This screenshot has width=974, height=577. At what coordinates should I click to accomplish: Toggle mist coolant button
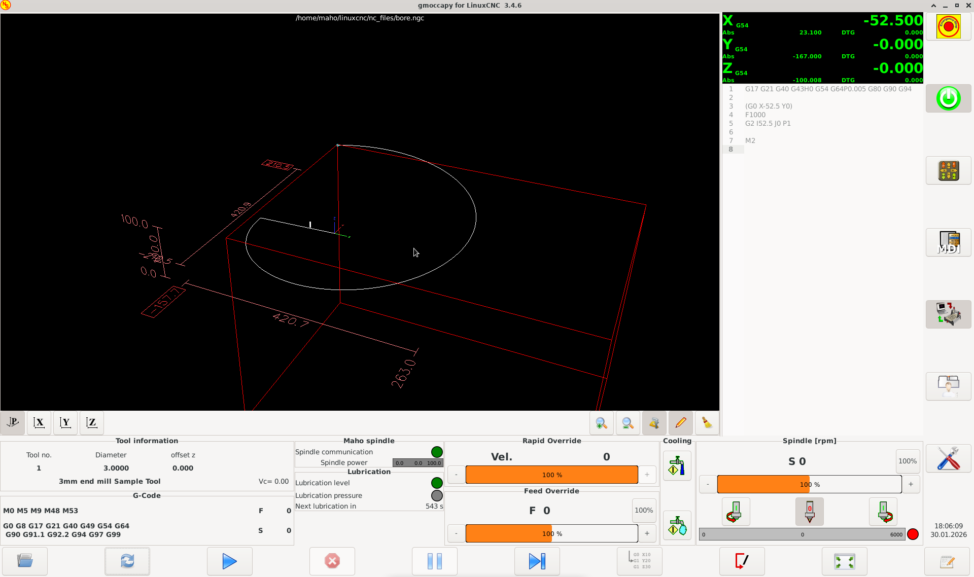tap(677, 526)
